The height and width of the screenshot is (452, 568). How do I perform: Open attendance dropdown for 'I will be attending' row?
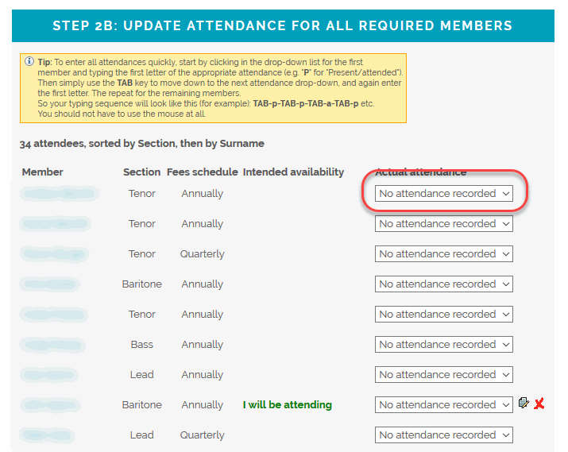[444, 404]
